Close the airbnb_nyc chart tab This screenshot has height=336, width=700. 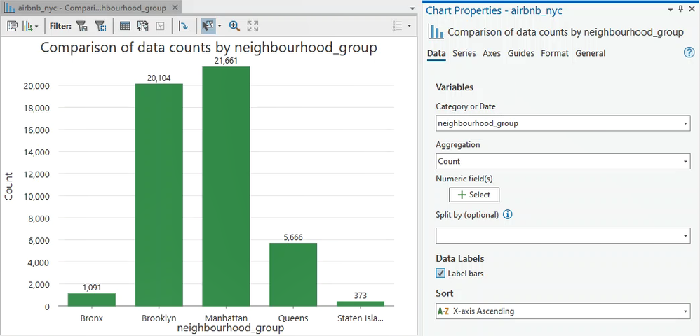pyautogui.click(x=173, y=8)
